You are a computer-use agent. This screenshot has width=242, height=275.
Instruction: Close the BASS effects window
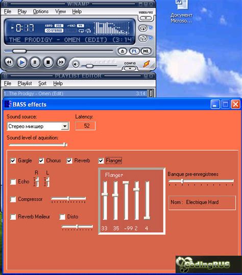[x=235, y=104]
